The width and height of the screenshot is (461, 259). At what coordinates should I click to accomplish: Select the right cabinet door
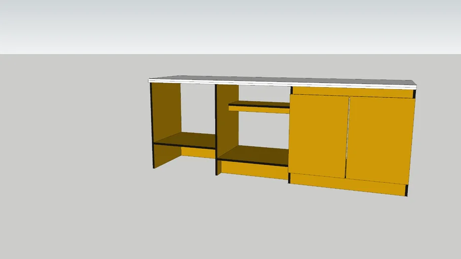tap(380, 140)
